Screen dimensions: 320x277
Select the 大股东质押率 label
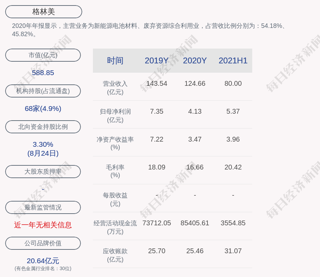click(43, 172)
